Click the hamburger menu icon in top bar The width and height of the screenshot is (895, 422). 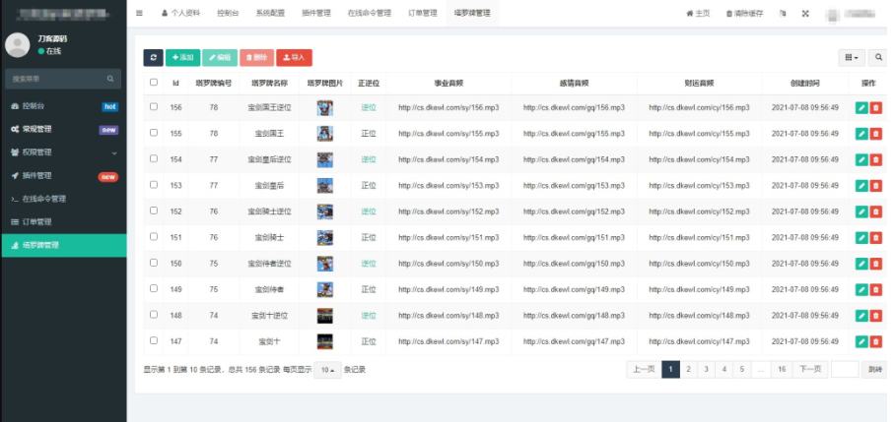coord(139,14)
